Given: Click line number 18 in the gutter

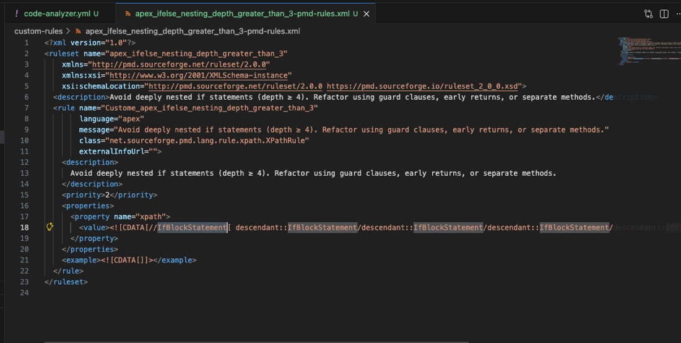Looking at the screenshot, I should point(24,227).
